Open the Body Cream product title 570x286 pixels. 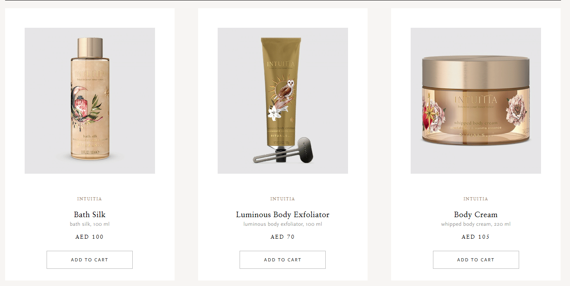(476, 214)
